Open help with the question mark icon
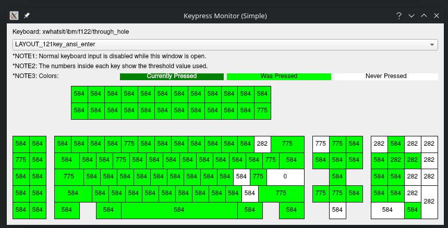 tap(398, 16)
